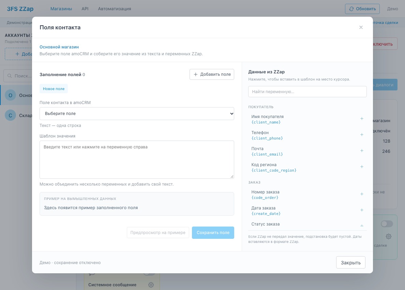Open settings gear below the toggle at right
This screenshot has height=290, width=405.
pos(389,236)
